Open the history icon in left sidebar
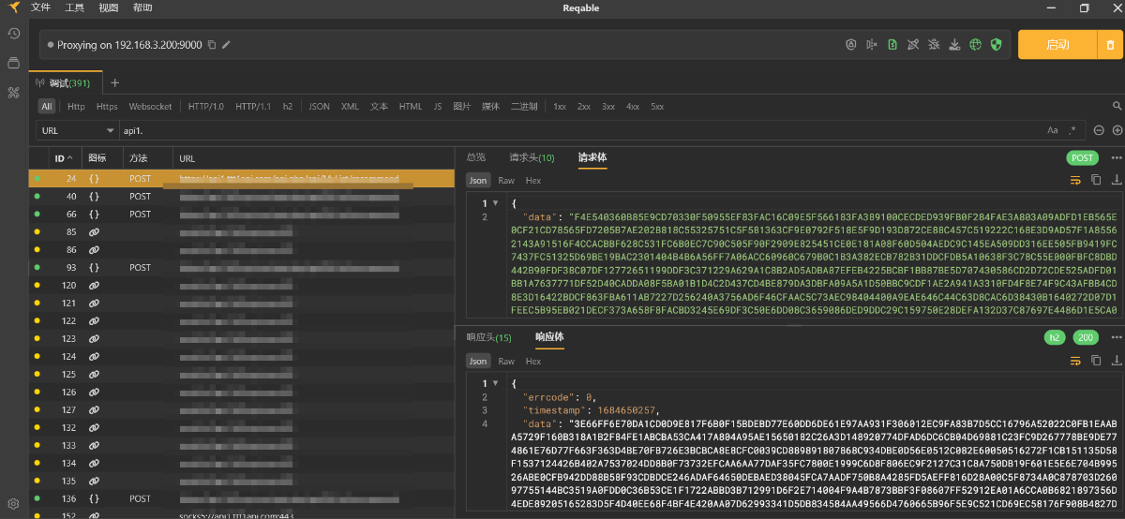This screenshot has height=519, width=1125. (13, 34)
